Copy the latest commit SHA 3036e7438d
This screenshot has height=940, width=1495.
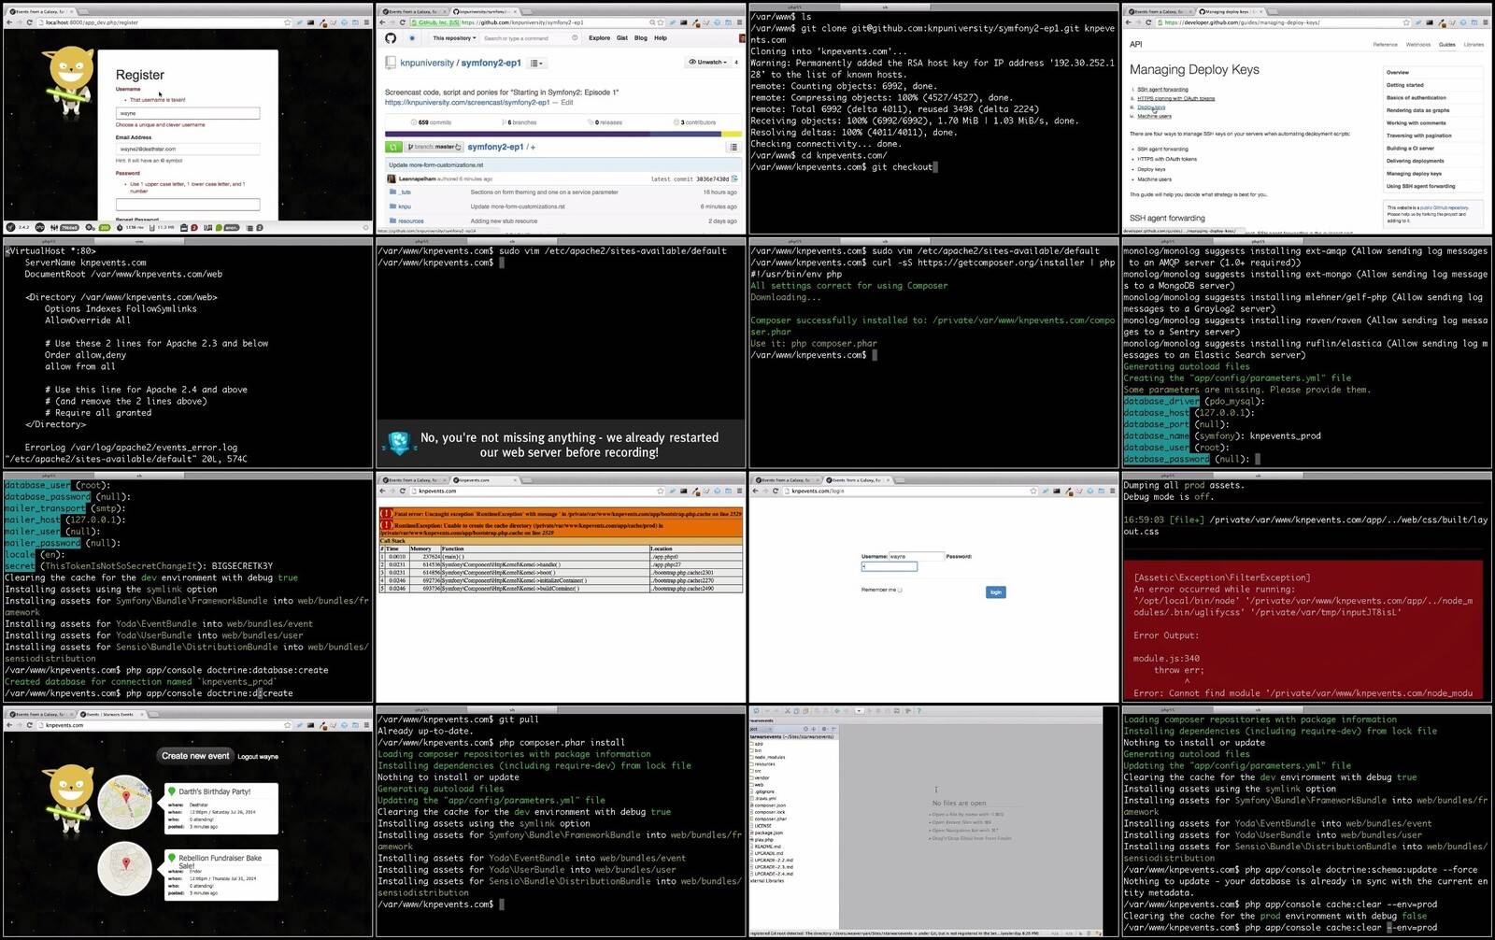coord(734,178)
